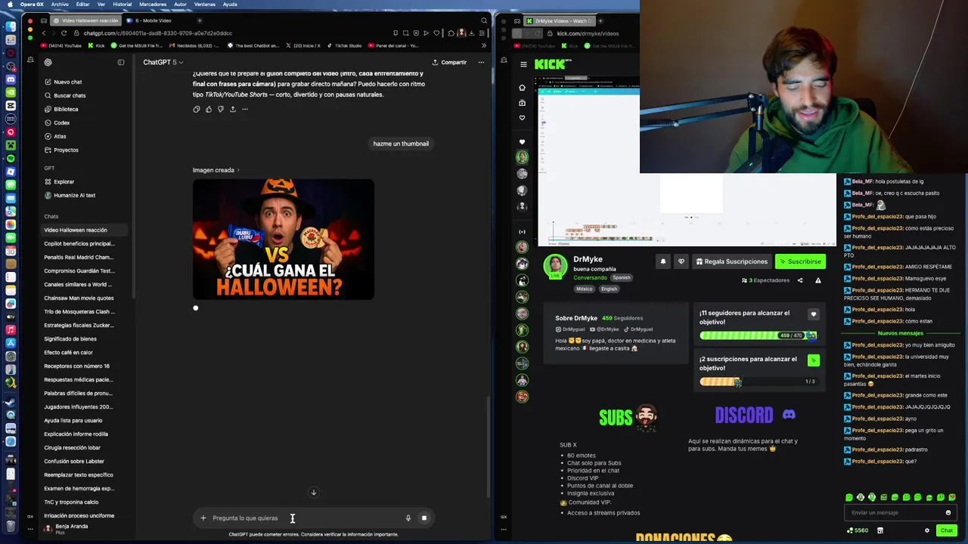The image size is (968, 544).
Task: Click the scroll-to-bottom arrow in ChatGPT
Action: (x=314, y=493)
